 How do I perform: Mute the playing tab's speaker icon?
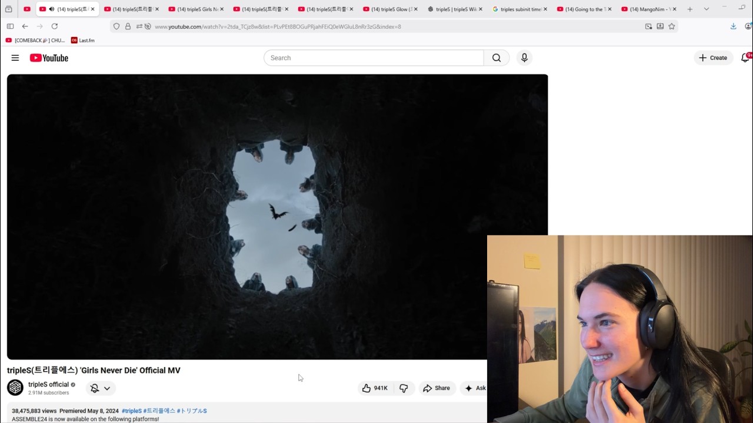click(x=52, y=9)
